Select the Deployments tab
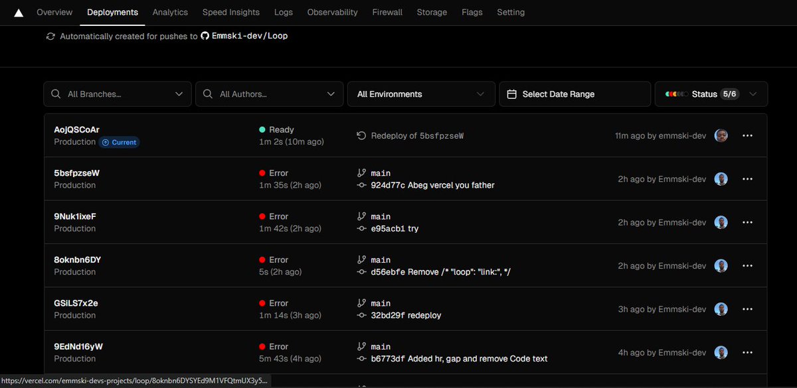Screen dimensions: 797x388 [113, 12]
